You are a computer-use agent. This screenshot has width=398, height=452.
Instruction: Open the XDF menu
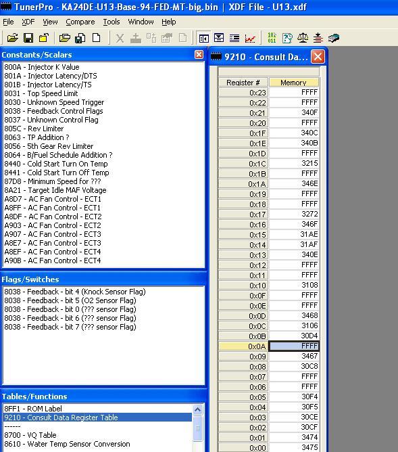point(28,22)
